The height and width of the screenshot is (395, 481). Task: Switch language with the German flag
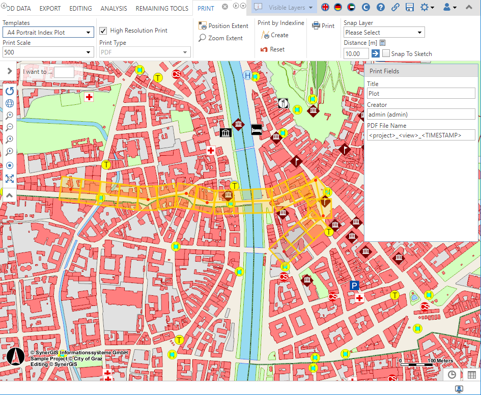point(338,7)
